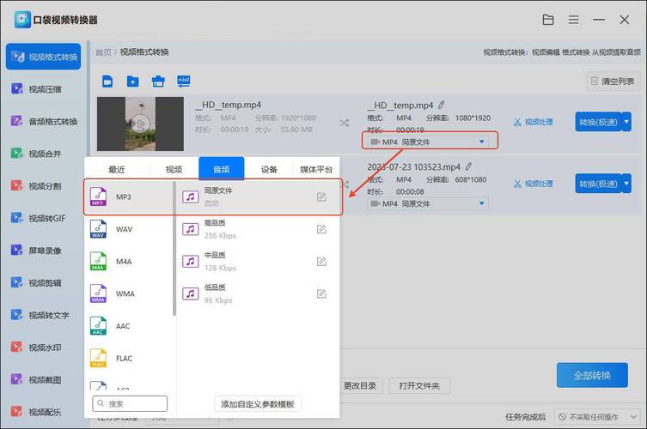
Task: Open 视频格式转换 in the sidebar
Action: pyautogui.click(x=43, y=57)
